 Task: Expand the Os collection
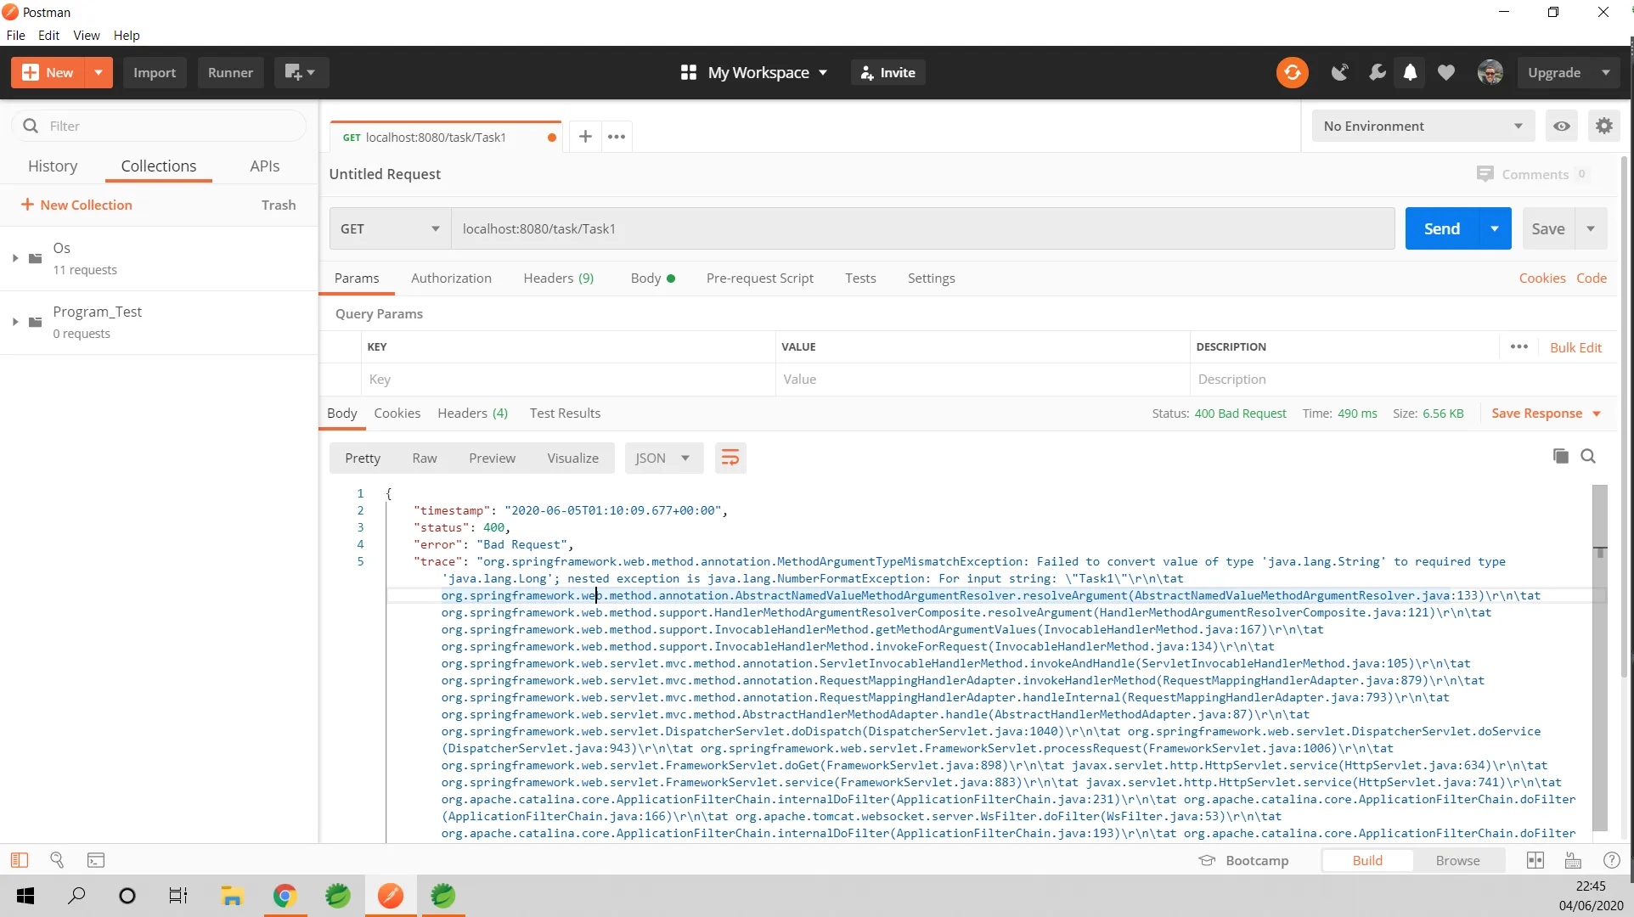(15, 258)
